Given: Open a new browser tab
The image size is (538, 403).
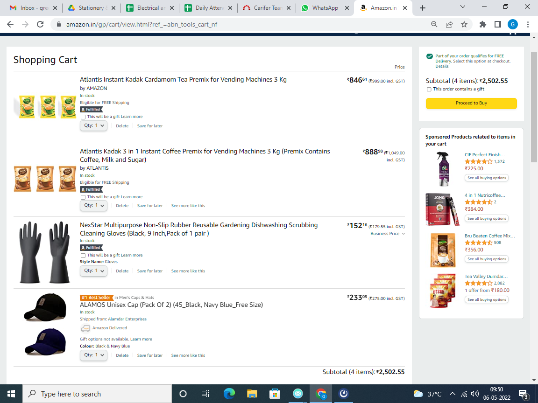Looking at the screenshot, I should coord(422,8).
